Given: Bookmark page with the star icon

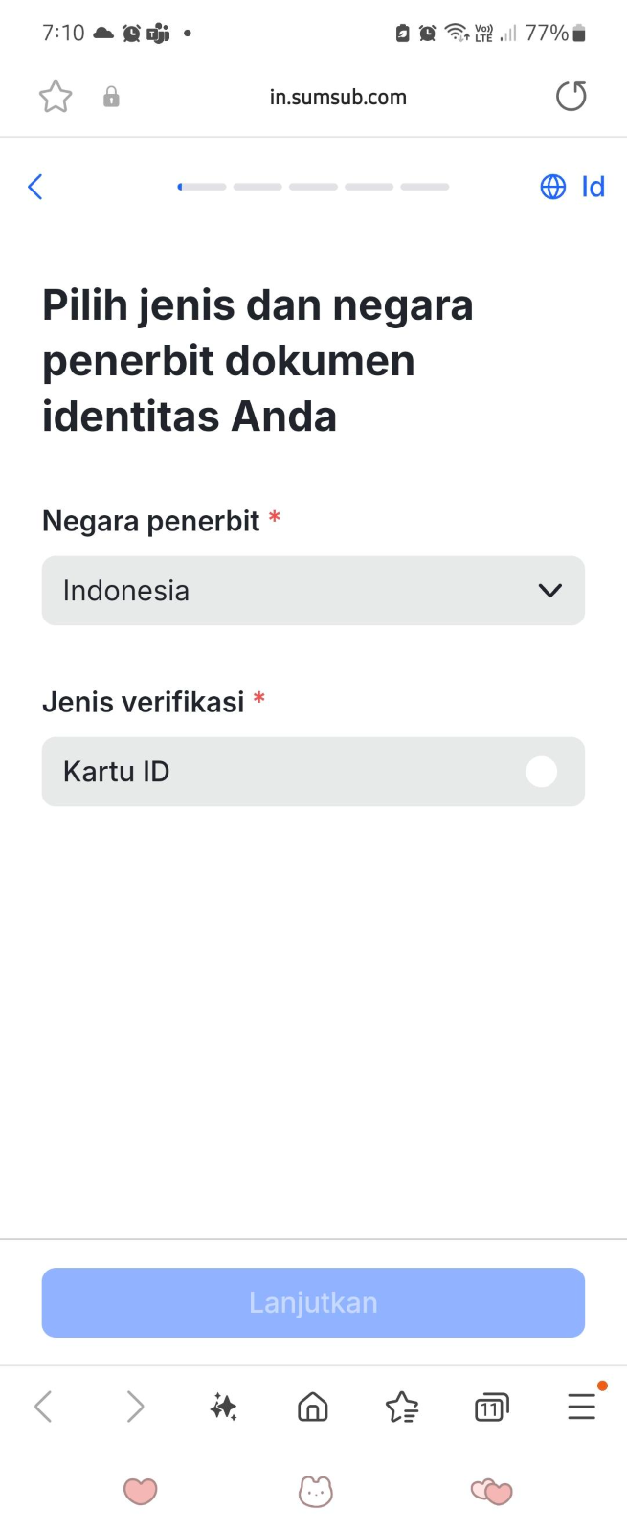Looking at the screenshot, I should point(56,97).
